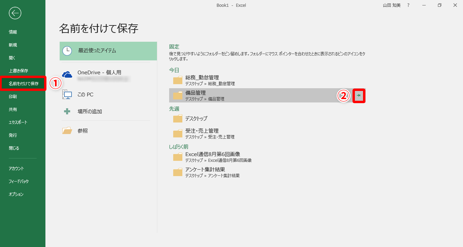Click the 場所の追加 plus icon
The height and width of the screenshot is (247, 463).
(x=67, y=111)
